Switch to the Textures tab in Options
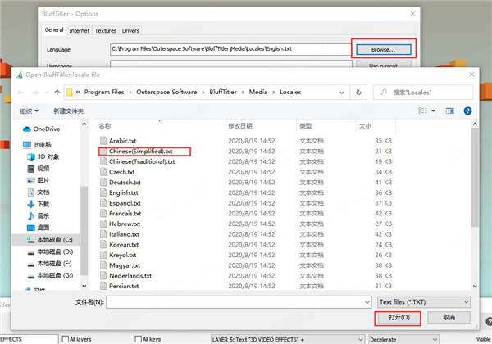This screenshot has width=492, height=344. coord(106,30)
